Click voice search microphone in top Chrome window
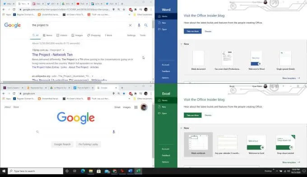307x177 pixels. pos(139,25)
